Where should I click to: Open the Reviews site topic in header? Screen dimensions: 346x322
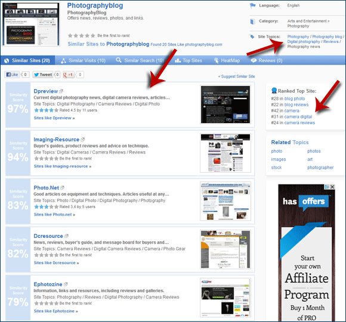pos(330,42)
